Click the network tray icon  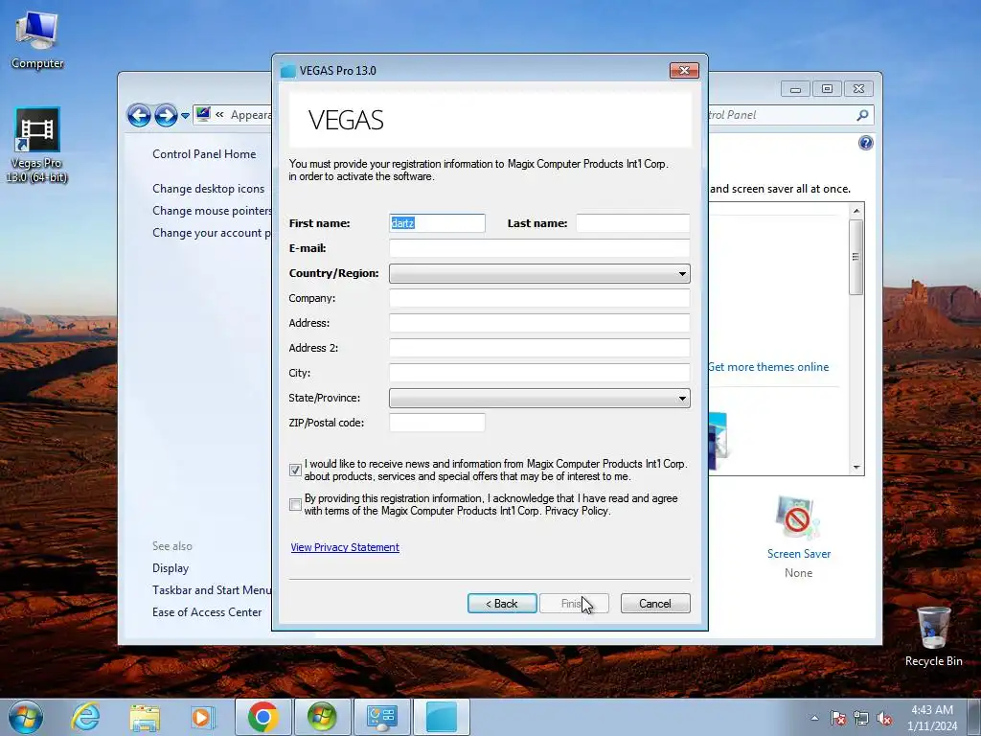pos(861,718)
